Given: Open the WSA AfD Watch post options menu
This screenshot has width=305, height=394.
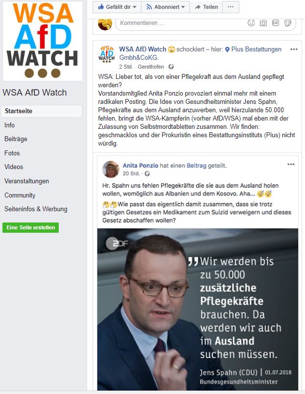Looking at the screenshot, I should [294, 49].
